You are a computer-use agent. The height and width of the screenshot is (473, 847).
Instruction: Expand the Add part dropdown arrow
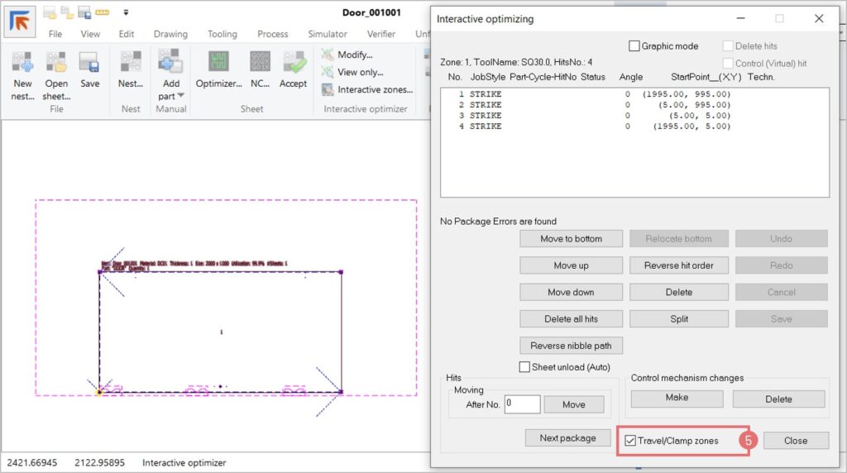click(181, 96)
